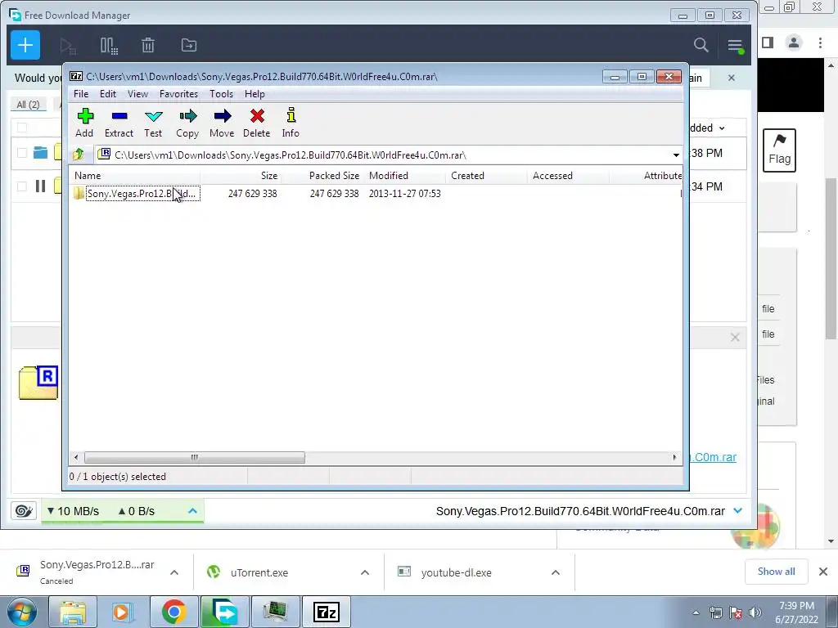Click the Test archive toolbar icon
Image resolution: width=838 pixels, height=628 pixels.
153,116
